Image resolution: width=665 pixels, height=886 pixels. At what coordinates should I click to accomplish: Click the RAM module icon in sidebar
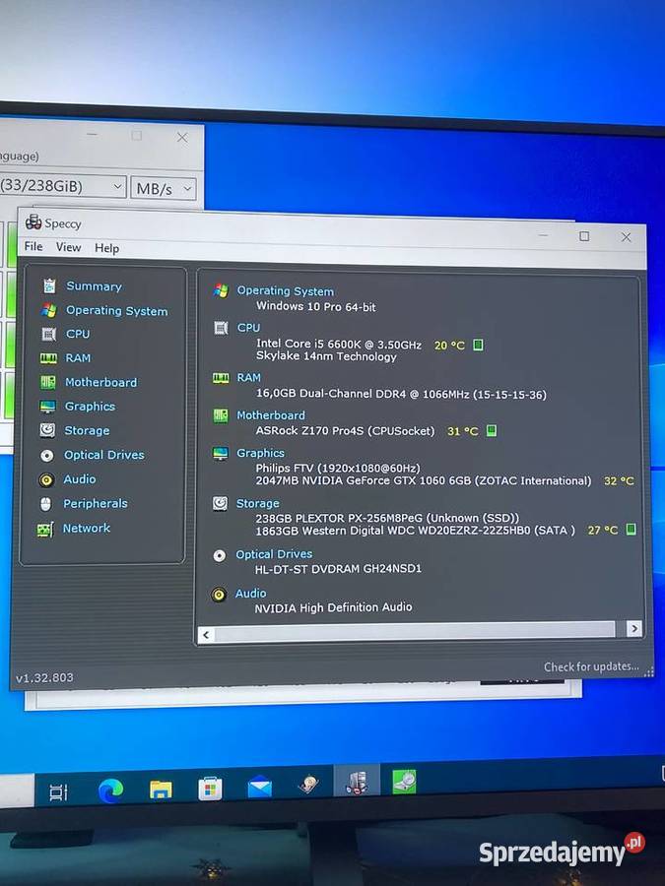[48, 358]
